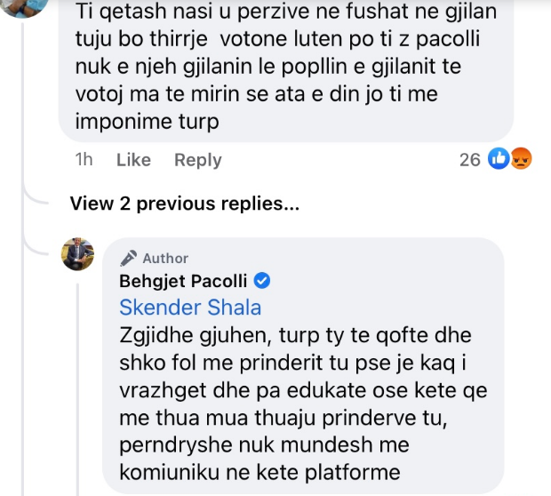
Task: Expand View 2 previous replies
Action: pyautogui.click(x=184, y=204)
